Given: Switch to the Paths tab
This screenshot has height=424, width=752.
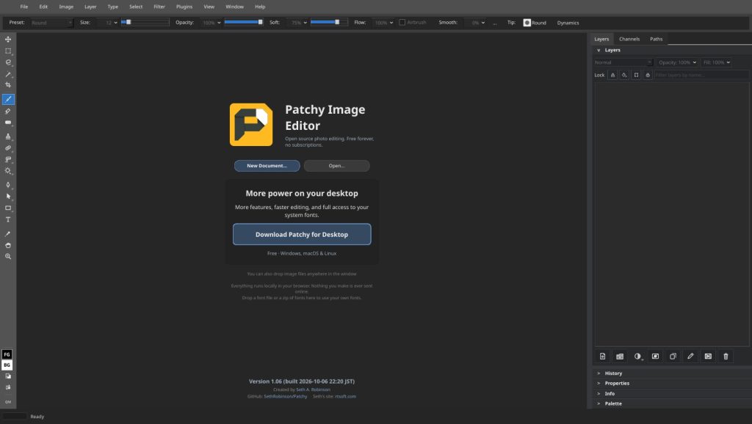Looking at the screenshot, I should pos(656,39).
